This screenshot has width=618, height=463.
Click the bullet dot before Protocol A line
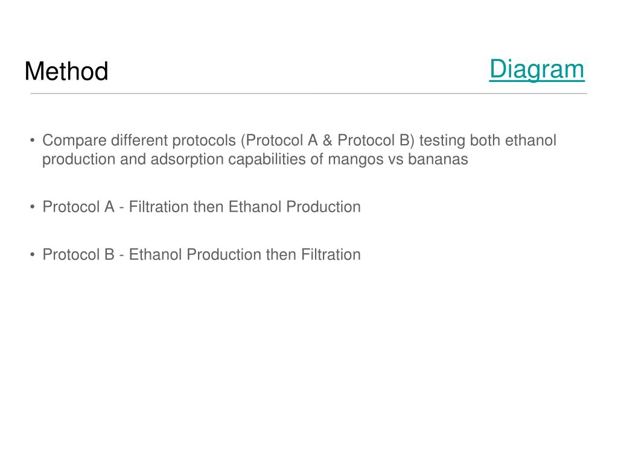tap(33, 207)
